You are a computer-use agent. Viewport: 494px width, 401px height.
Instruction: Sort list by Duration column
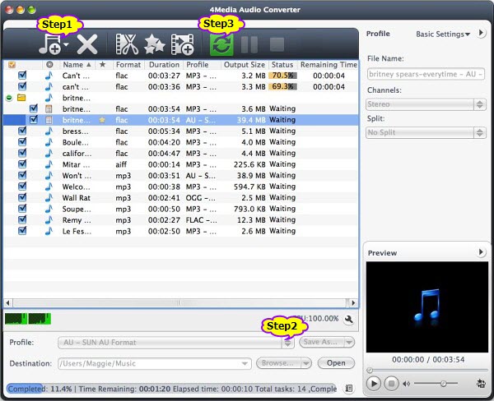(x=164, y=64)
